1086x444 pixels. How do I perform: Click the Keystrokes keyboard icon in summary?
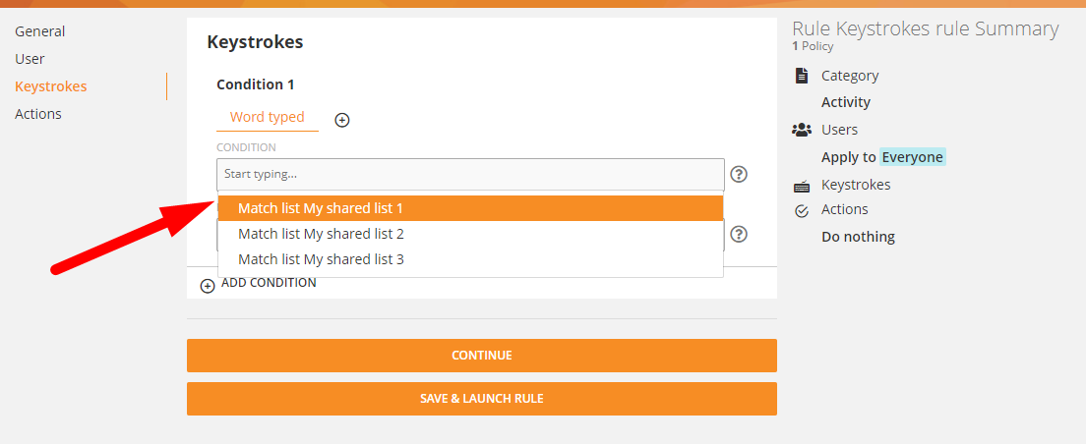point(801,186)
